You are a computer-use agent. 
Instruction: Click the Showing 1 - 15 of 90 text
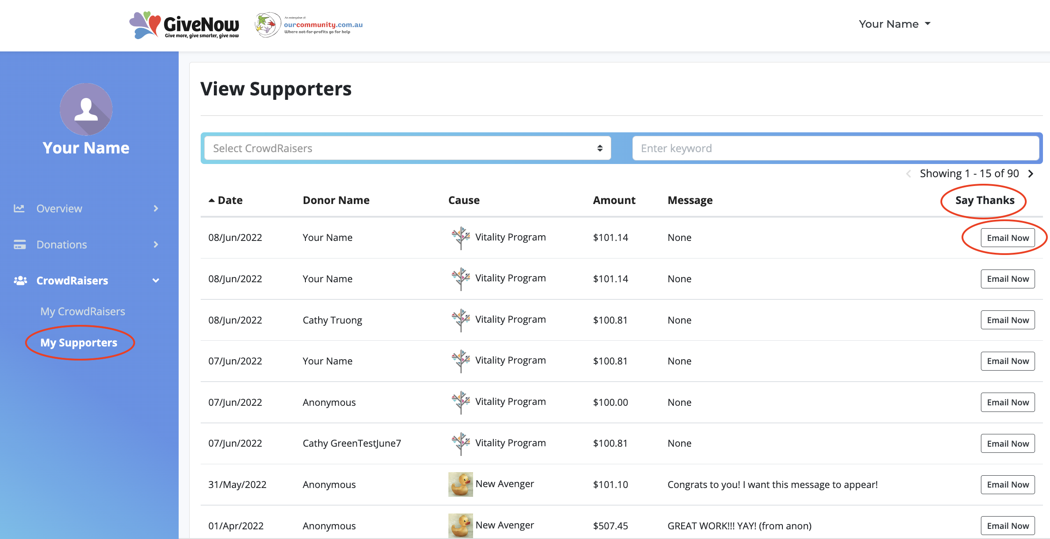click(x=969, y=174)
